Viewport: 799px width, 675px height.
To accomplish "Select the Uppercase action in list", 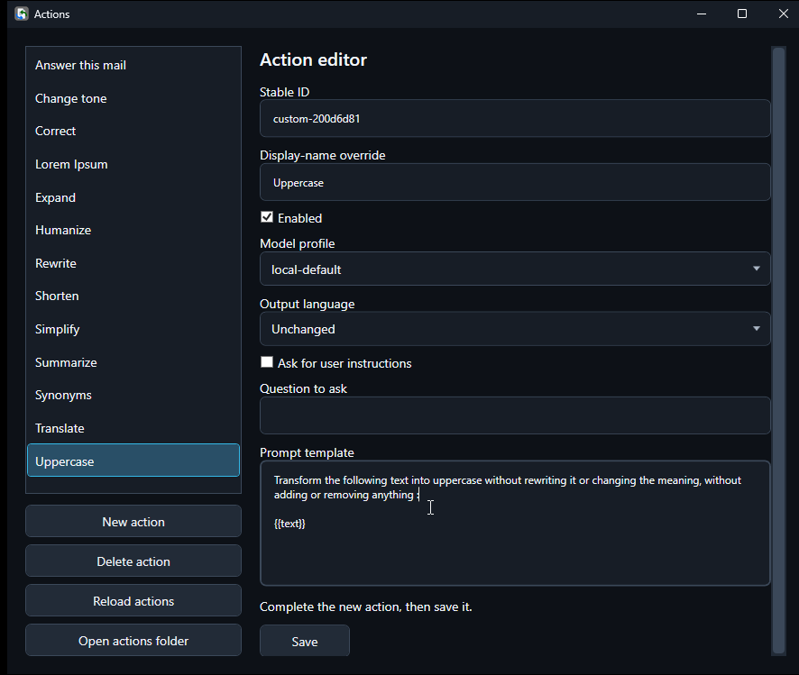I will click(x=133, y=461).
